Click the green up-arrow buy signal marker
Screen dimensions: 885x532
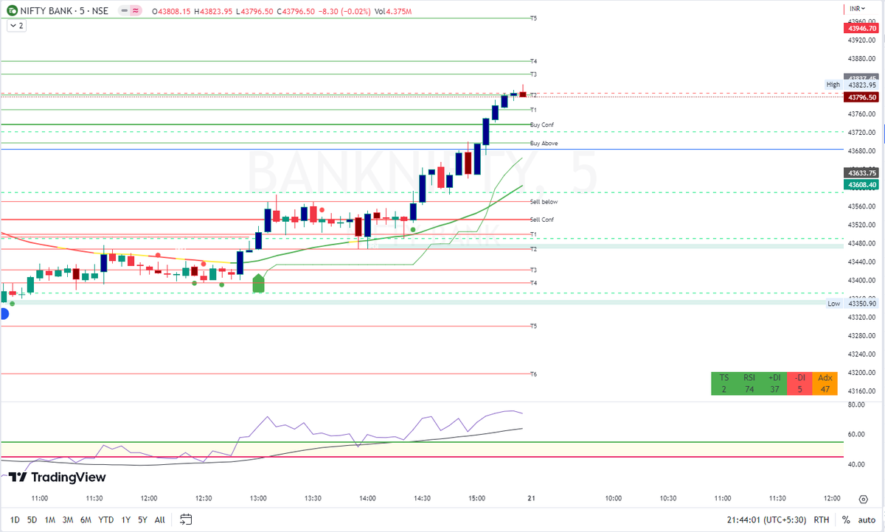258,283
